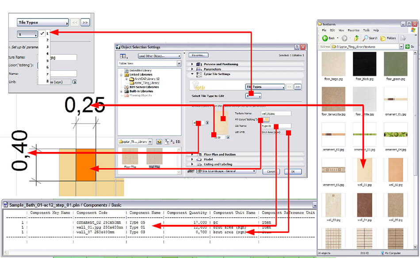Select the floor_terracotta.jpg thumbnail
420x265 pixels.
click(333, 99)
